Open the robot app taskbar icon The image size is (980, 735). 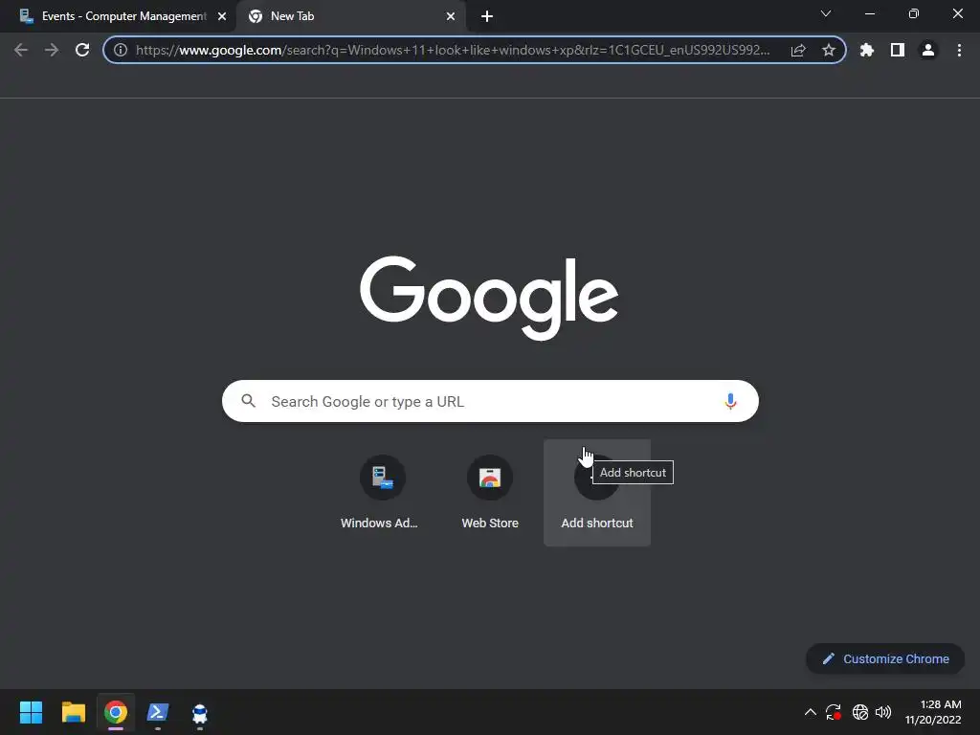(200, 712)
